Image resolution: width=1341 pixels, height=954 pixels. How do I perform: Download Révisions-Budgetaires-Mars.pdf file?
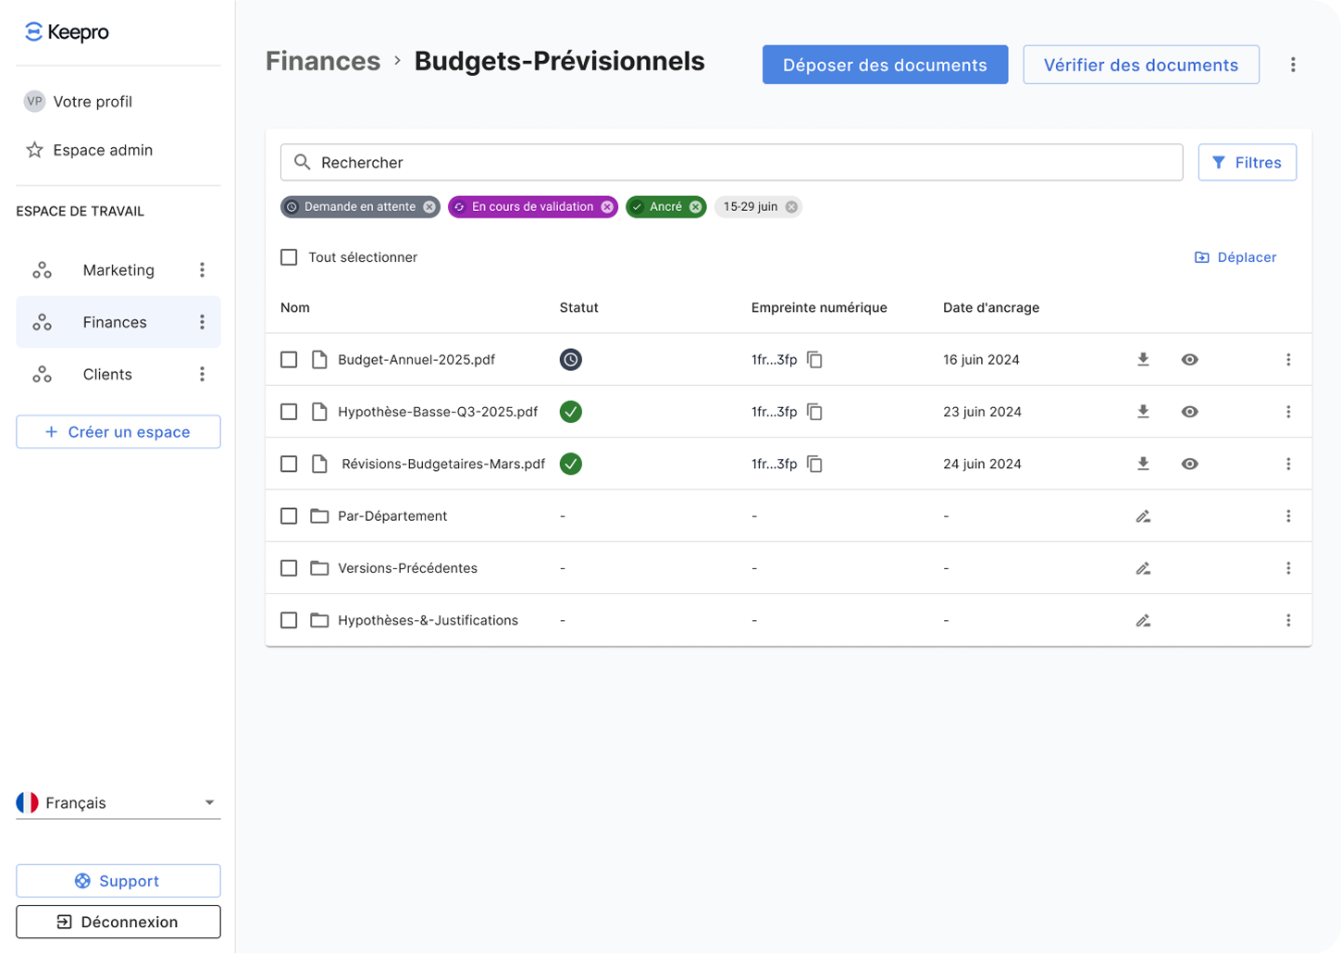click(1143, 464)
